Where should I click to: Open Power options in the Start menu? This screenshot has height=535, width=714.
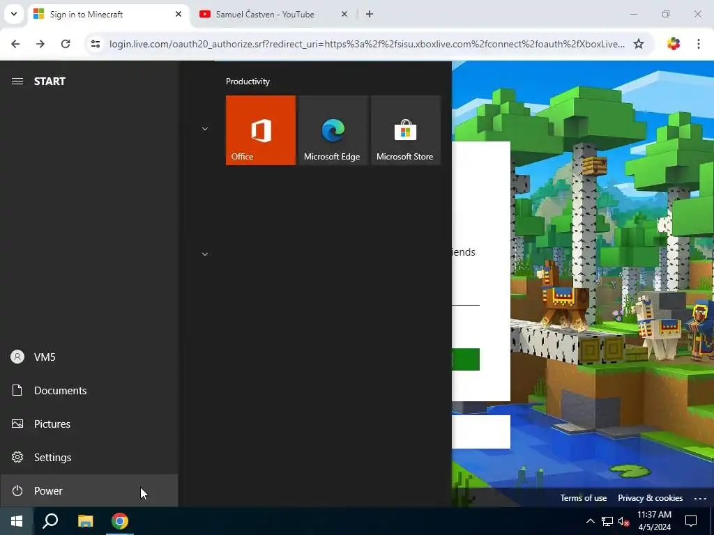pyautogui.click(x=89, y=491)
